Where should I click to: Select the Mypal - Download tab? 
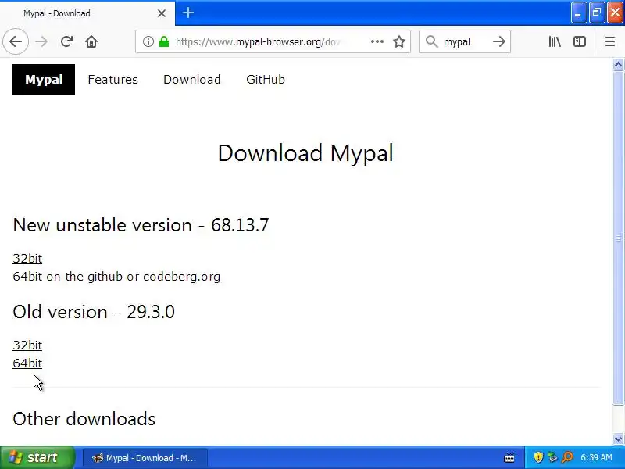click(87, 13)
